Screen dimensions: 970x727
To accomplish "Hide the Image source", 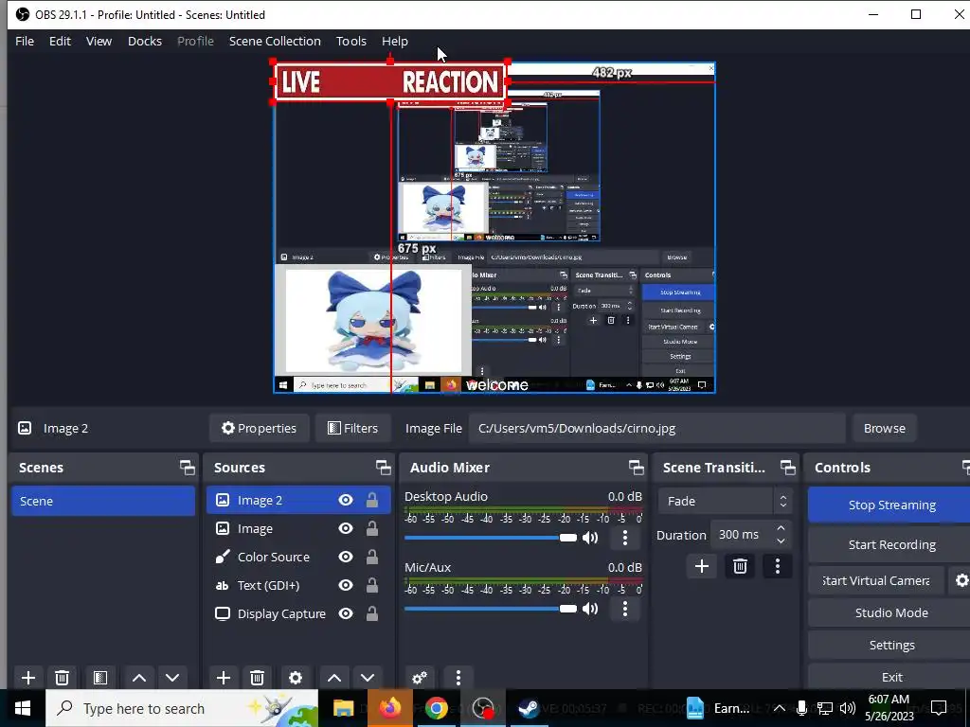I will click(346, 528).
